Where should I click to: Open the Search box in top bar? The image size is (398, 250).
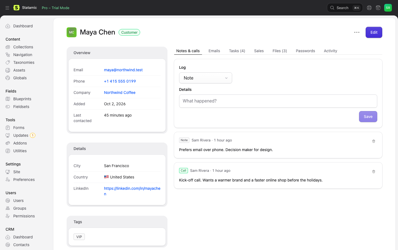(345, 8)
